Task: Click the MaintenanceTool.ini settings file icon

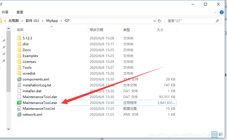Action: pos(19,109)
